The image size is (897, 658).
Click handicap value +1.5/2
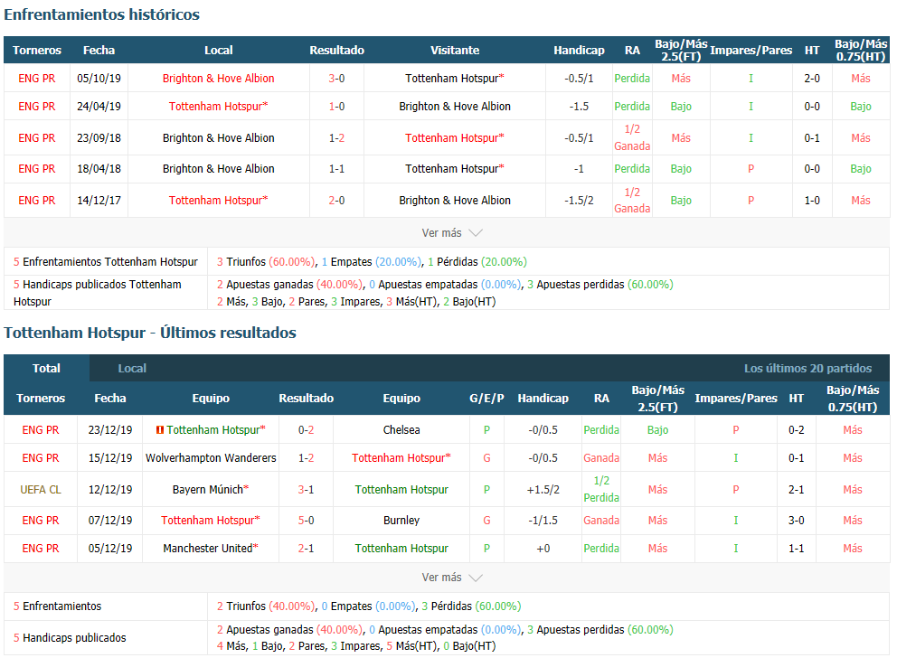click(x=543, y=489)
